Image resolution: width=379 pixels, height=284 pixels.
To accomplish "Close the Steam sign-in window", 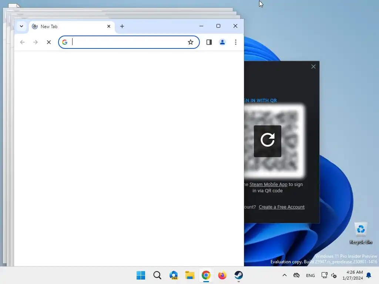I will tap(313, 67).
